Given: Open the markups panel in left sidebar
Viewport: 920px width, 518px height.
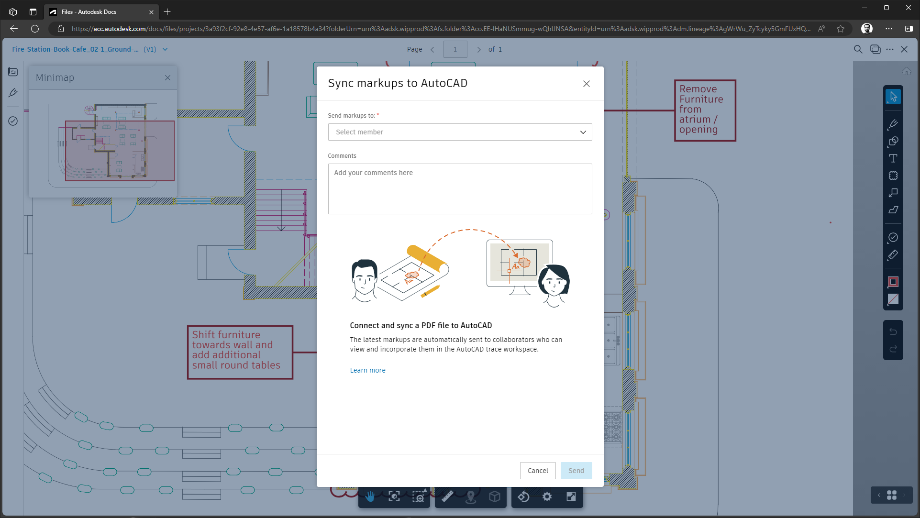Looking at the screenshot, I should [13, 93].
